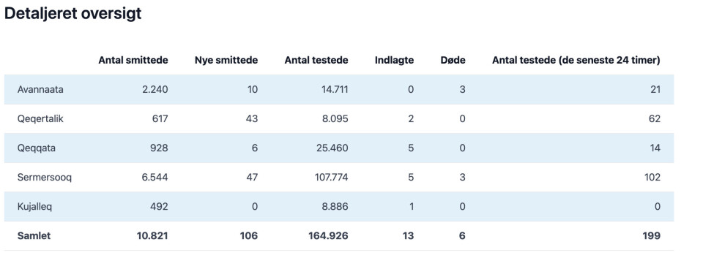Image resolution: width=703 pixels, height=269 pixels.
Task: Click Sermersooq's tested count 107.774
Action: click(331, 177)
